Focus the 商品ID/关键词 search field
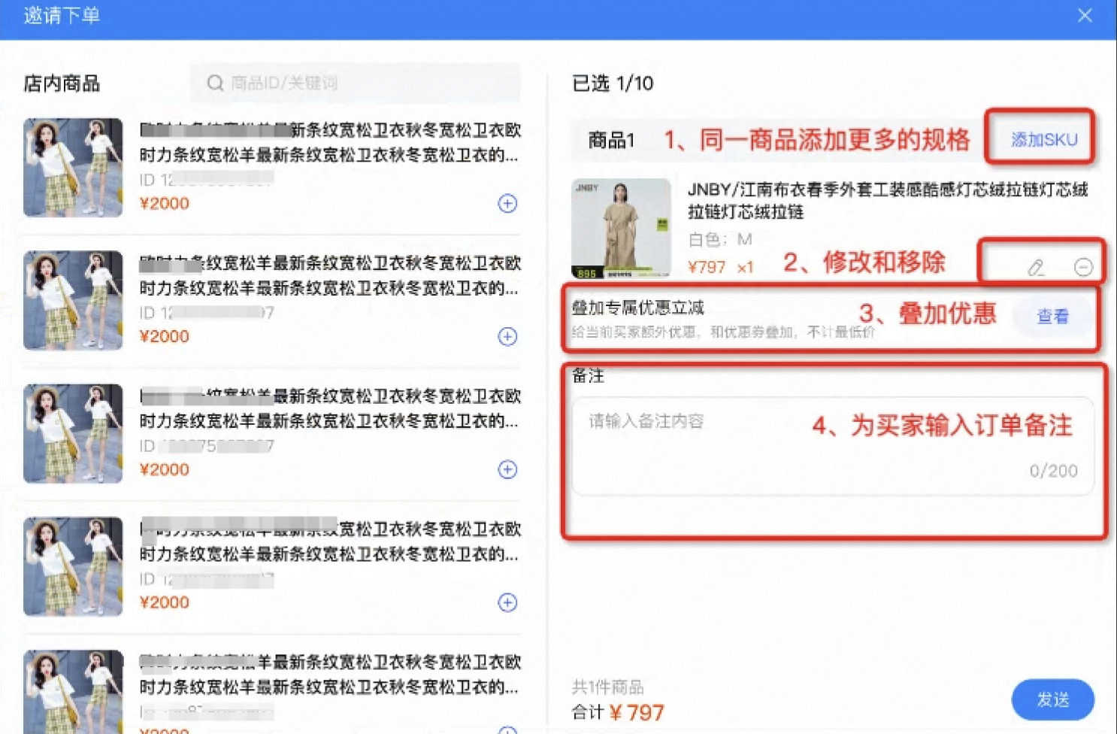 tap(355, 83)
